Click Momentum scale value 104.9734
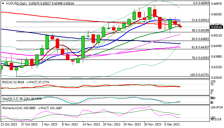Image resolution: width=224 pixels, height=128 pixels. coord(217,108)
